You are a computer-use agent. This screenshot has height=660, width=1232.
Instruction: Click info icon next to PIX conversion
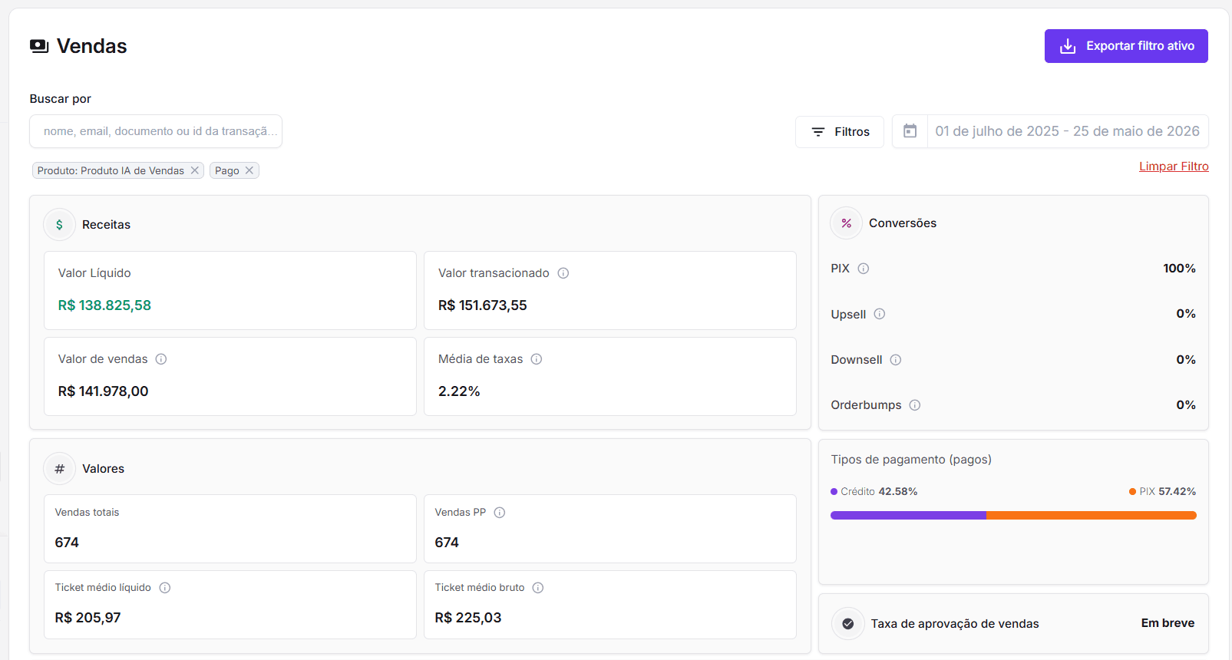click(864, 269)
